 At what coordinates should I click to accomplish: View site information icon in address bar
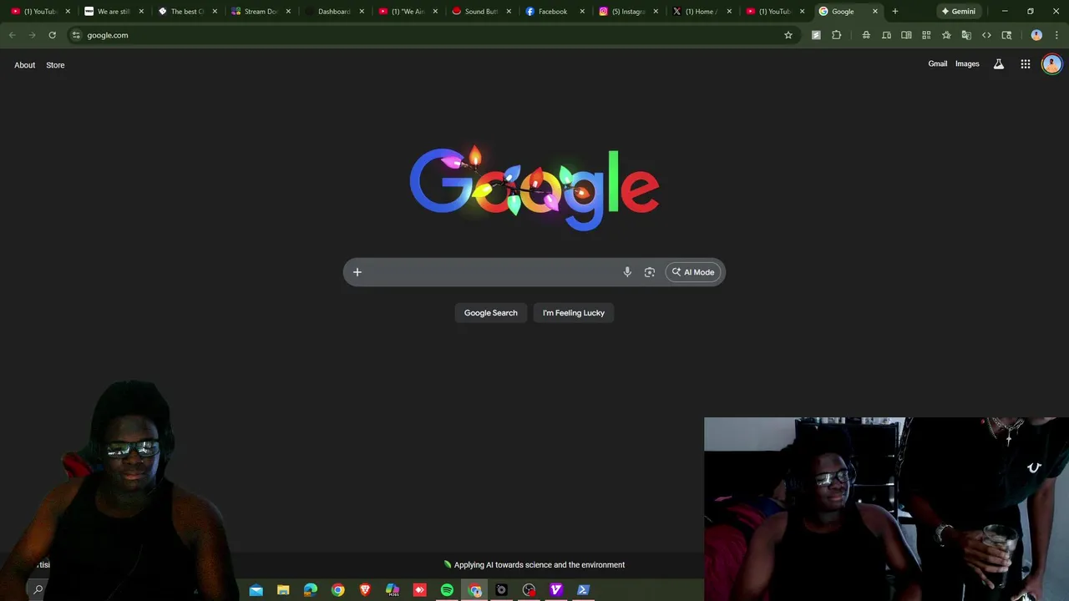click(76, 35)
